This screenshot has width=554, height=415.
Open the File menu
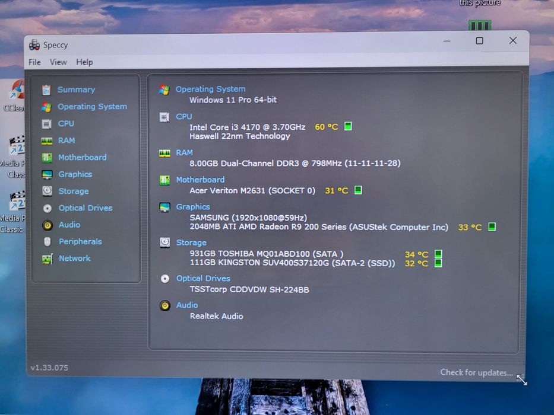34,62
